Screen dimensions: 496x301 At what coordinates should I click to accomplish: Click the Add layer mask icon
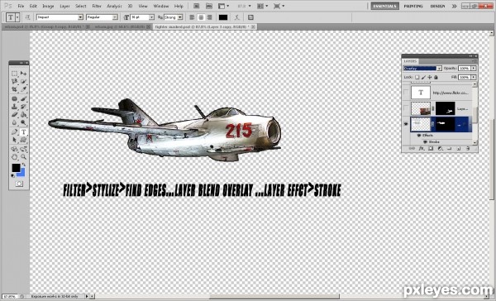coord(431,149)
